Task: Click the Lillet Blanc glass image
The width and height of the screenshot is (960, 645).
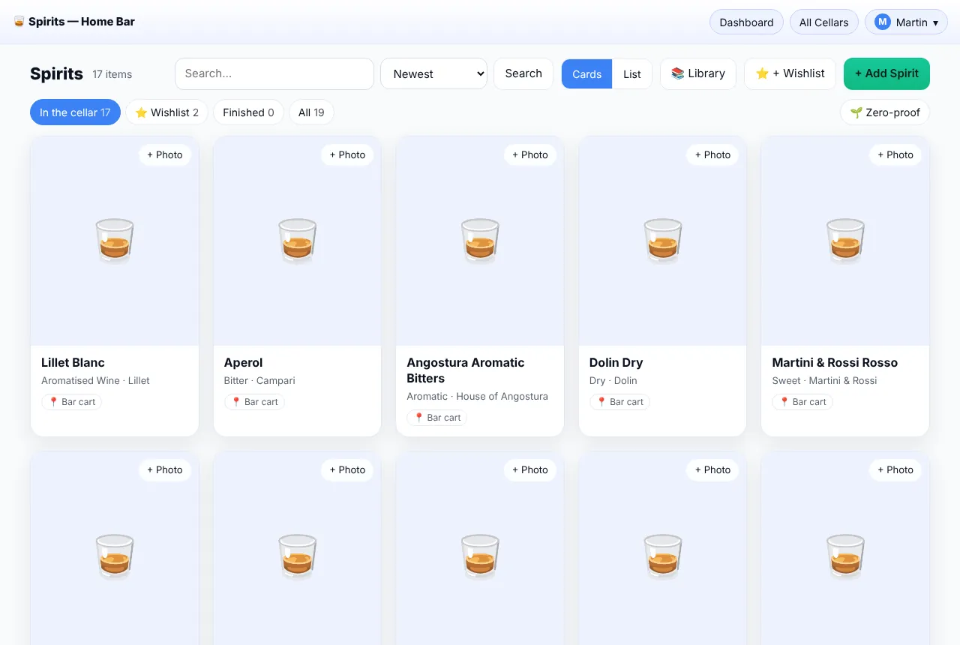Action: 115,241
